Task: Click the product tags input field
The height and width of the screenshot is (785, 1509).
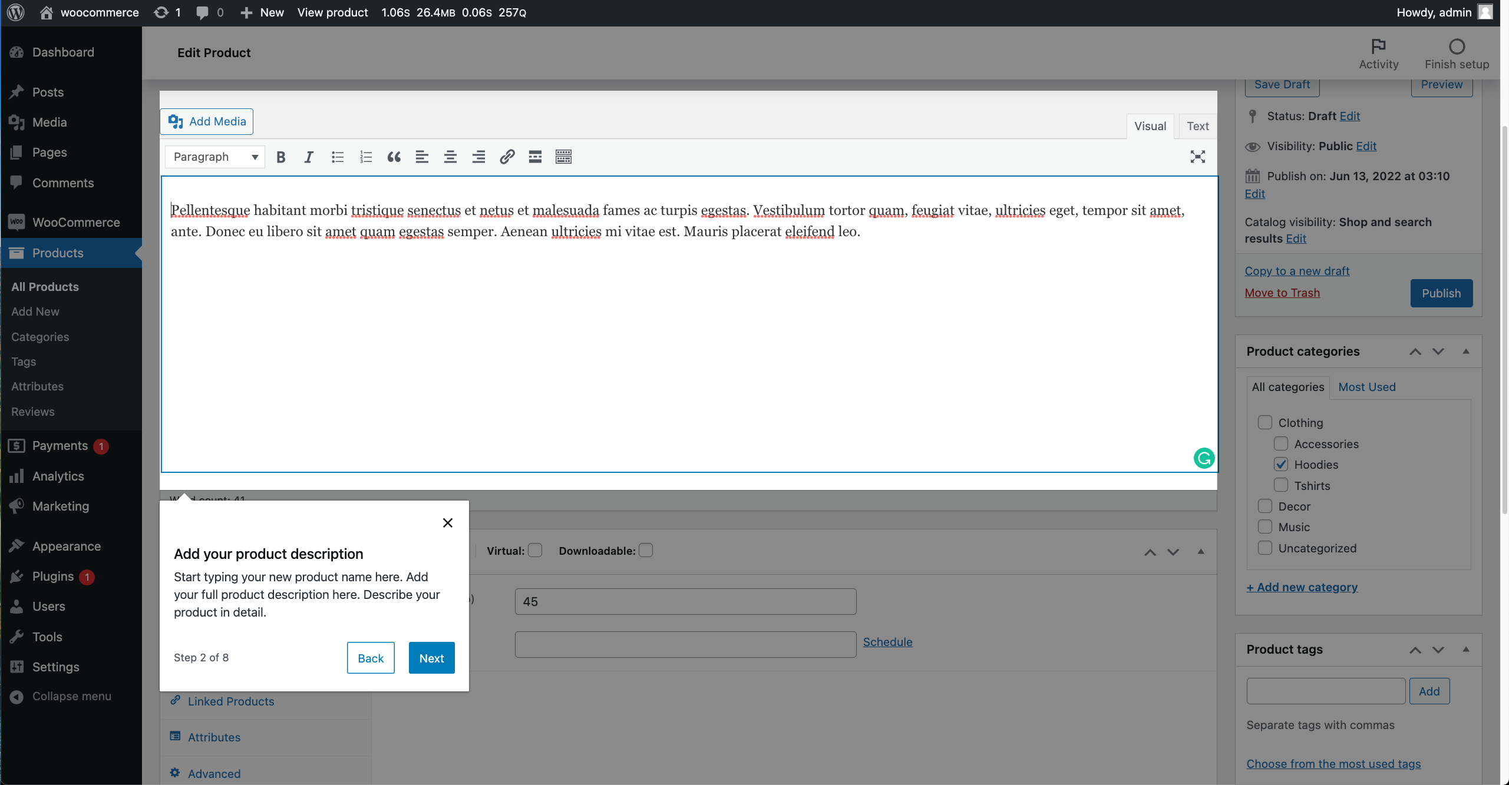Action: coord(1326,691)
